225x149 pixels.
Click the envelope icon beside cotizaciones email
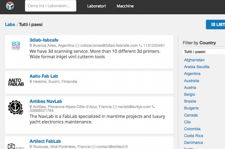tap(77, 45)
